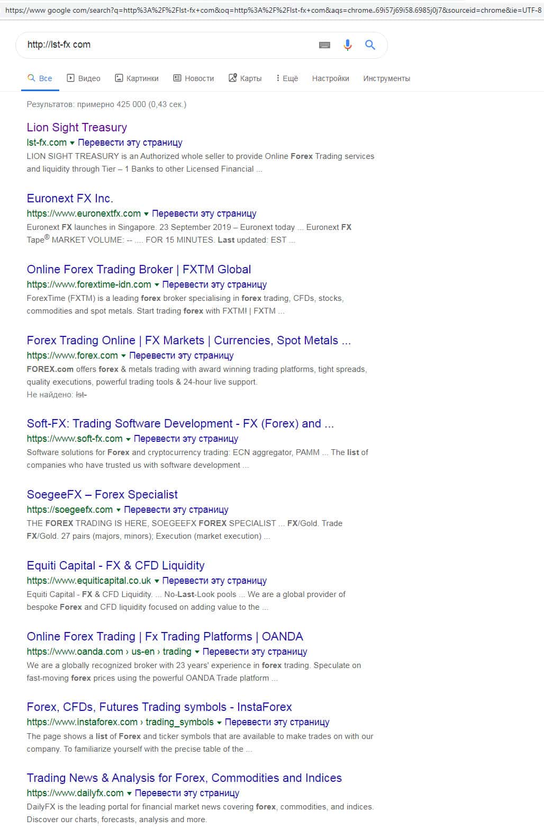544x837 pixels.
Task: Translate the soegeefx.com page via Перевести link
Action: (176, 510)
